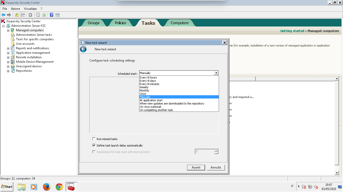Image resolution: width=343 pixels, height=192 pixels.
Task: Select Monthly schedule option
Action: [x=179, y=90]
